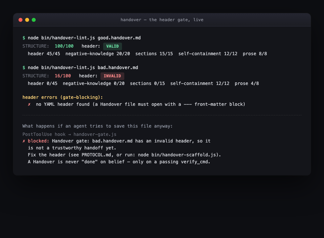Click the red 'blocked:' label
This screenshot has width=324, height=238.
tap(38, 141)
